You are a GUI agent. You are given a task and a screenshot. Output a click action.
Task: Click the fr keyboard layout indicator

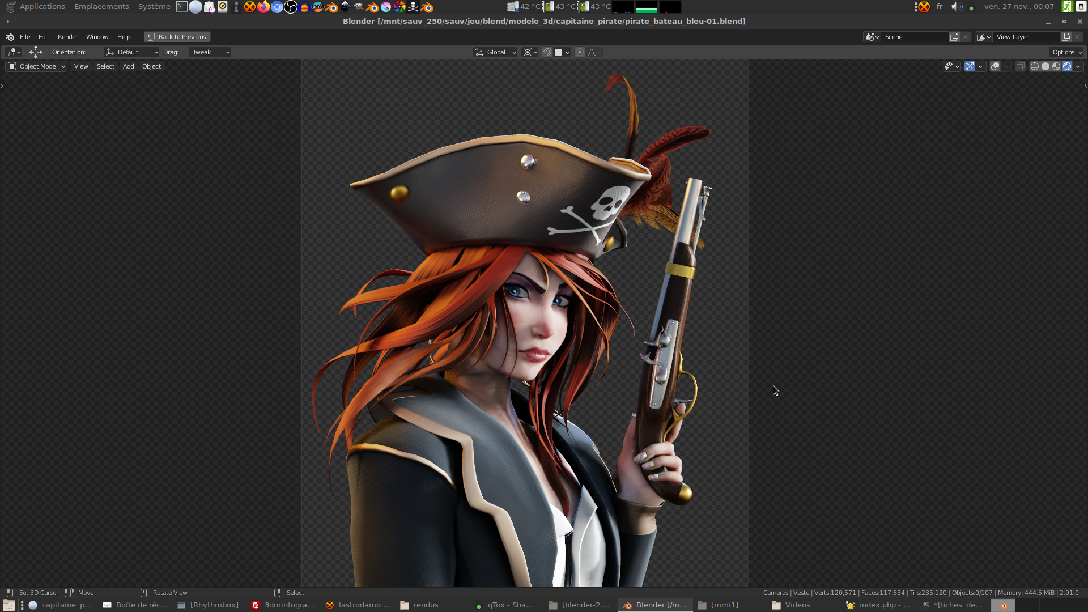point(940,7)
